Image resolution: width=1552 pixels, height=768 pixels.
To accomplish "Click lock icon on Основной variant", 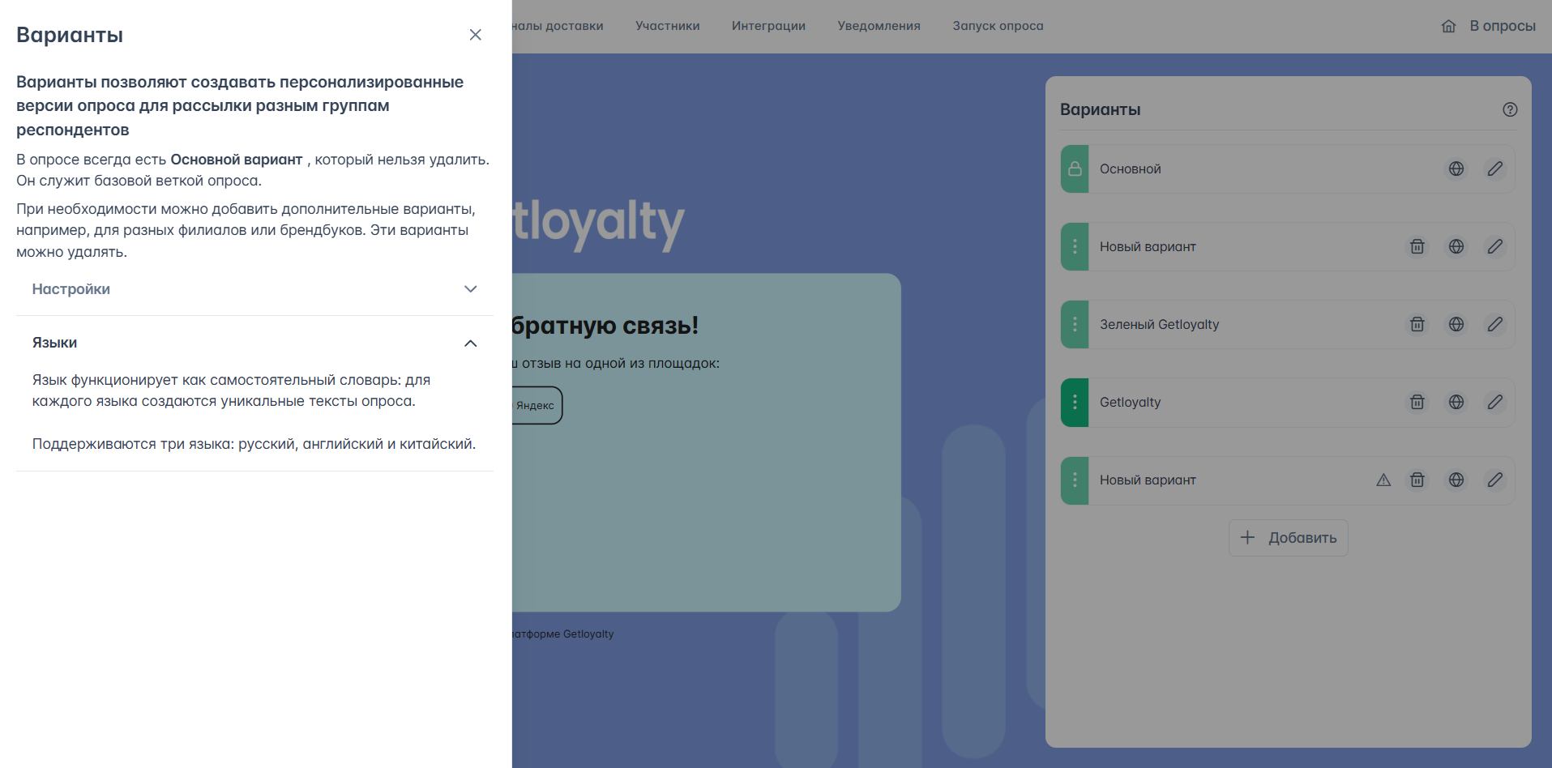I will point(1075,169).
